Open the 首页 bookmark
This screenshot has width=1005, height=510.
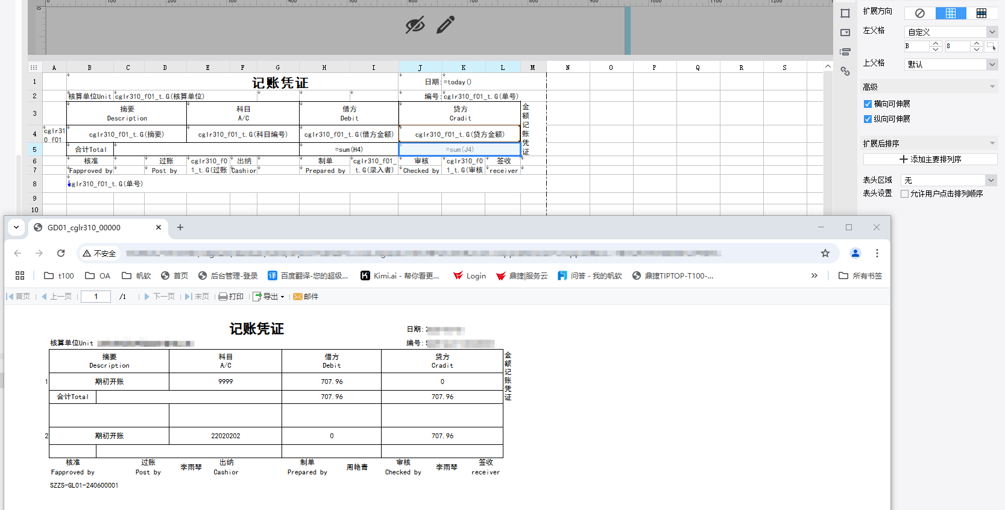coord(174,275)
